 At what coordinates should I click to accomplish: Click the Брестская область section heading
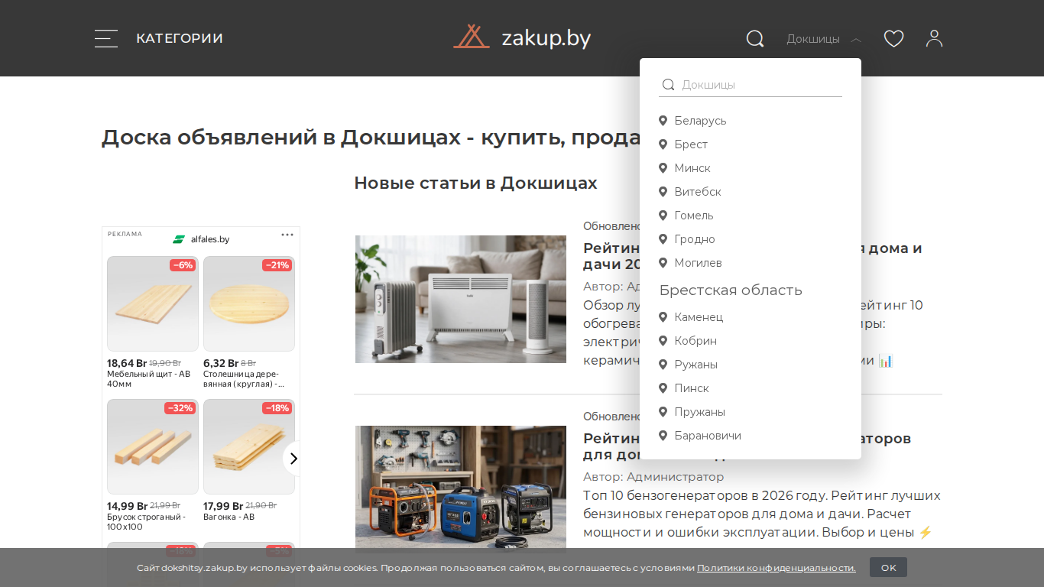pos(731,290)
